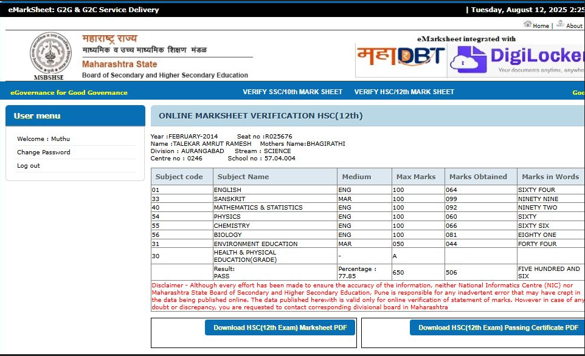Click the Welcome : Muthu entry
Image resolution: width=585 pixels, height=356 pixels.
point(43,139)
